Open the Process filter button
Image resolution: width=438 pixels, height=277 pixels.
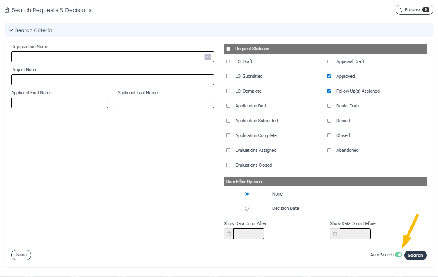[x=414, y=10]
